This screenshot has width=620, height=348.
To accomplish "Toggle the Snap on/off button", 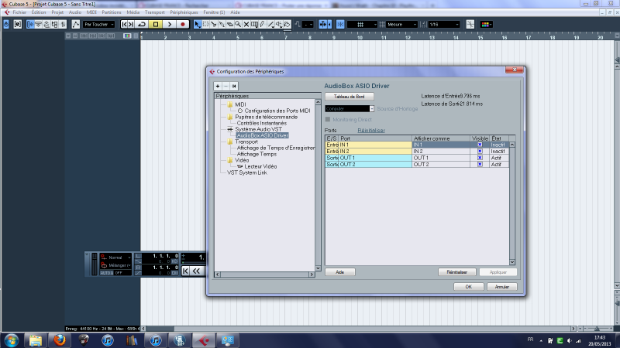I will tap(340, 25).
